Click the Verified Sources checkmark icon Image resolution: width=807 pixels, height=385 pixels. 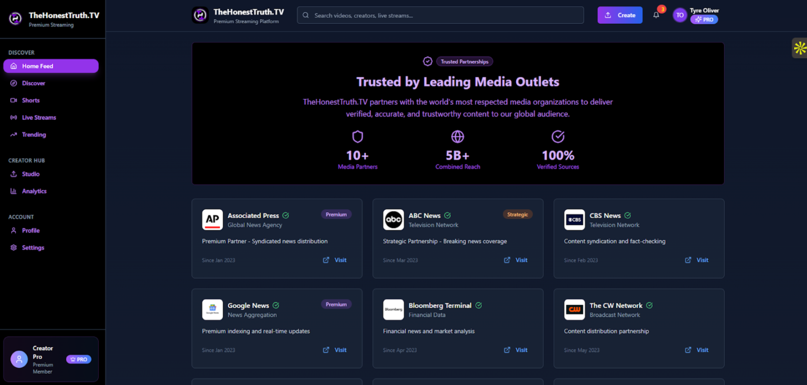(558, 137)
